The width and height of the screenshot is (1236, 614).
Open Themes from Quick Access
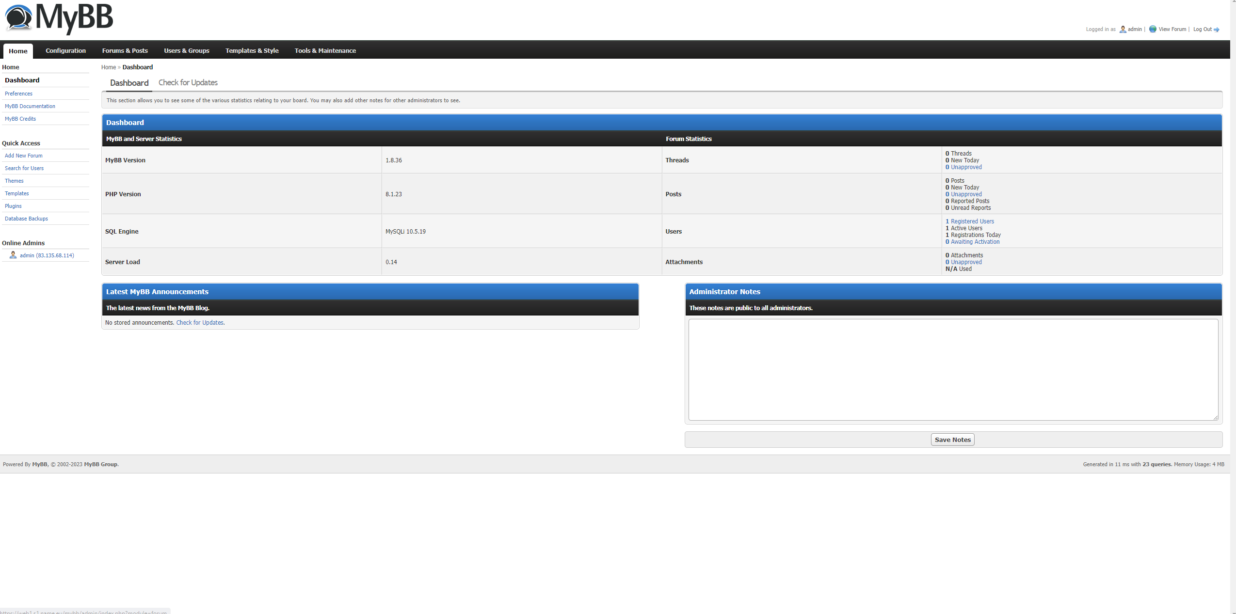coord(14,181)
